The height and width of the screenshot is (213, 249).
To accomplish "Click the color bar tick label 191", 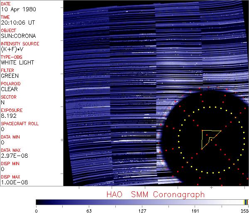I will click(x=195, y=210).
